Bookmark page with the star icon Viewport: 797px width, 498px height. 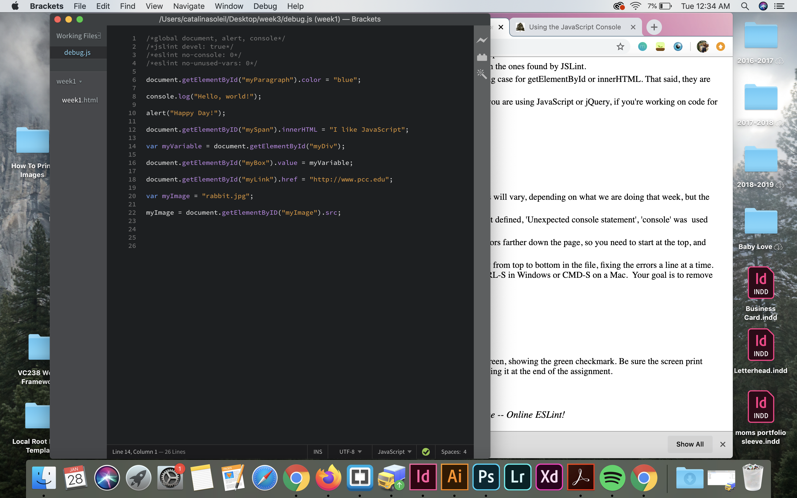(x=620, y=47)
